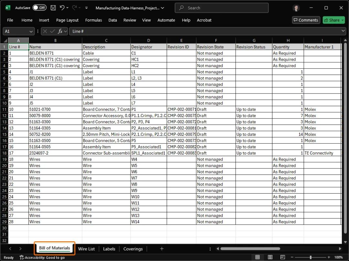The width and height of the screenshot is (349, 261).
Task: Select Normal view icon in status bar
Action: pos(258,257)
